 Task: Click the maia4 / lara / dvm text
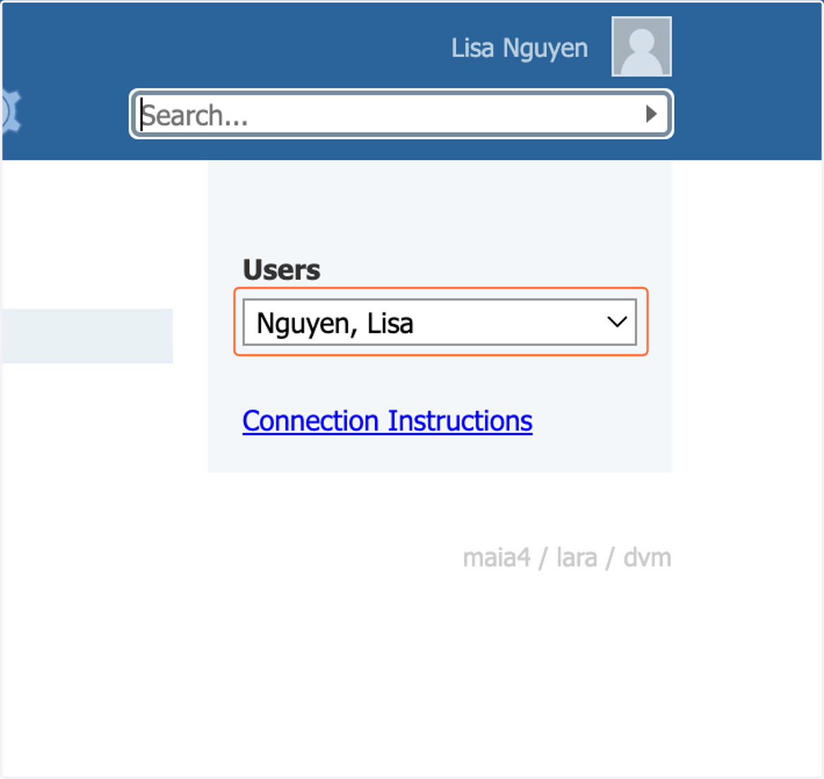pyautogui.click(x=567, y=557)
